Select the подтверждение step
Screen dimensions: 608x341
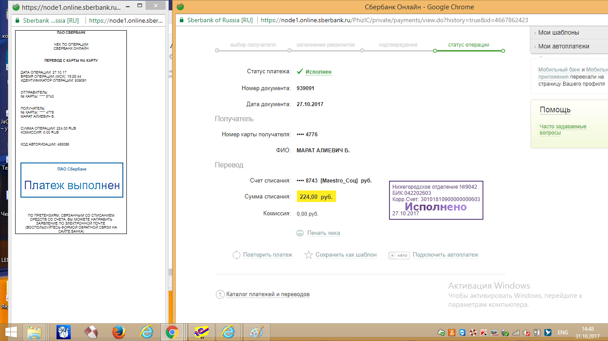pos(398,45)
